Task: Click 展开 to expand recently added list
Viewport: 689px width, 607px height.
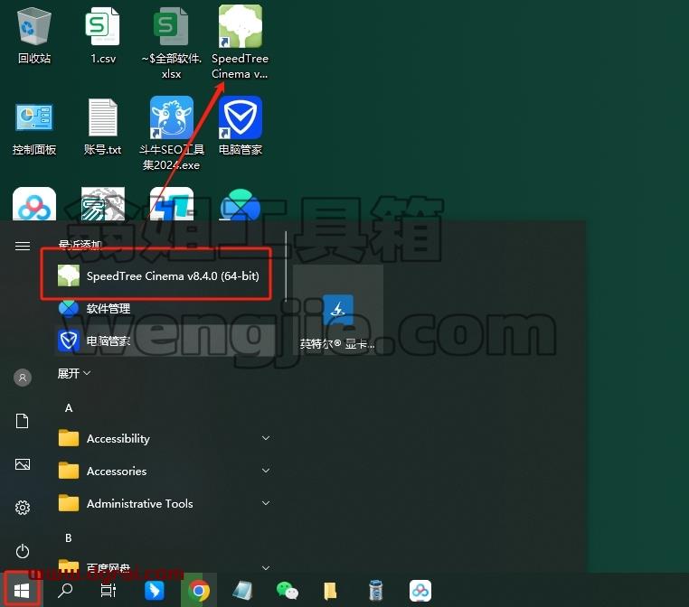Action: (x=74, y=374)
